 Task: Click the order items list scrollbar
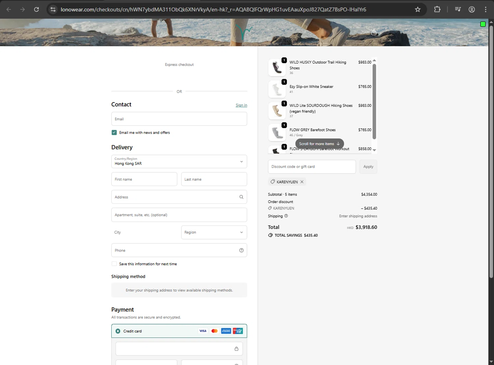click(x=374, y=102)
